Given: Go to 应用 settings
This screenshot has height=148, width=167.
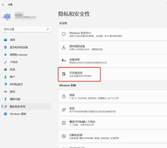Looking at the screenshot, I should 26,69.
